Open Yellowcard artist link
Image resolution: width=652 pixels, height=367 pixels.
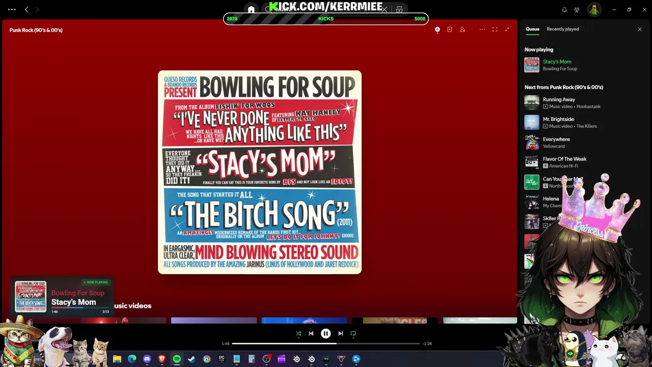coord(554,146)
